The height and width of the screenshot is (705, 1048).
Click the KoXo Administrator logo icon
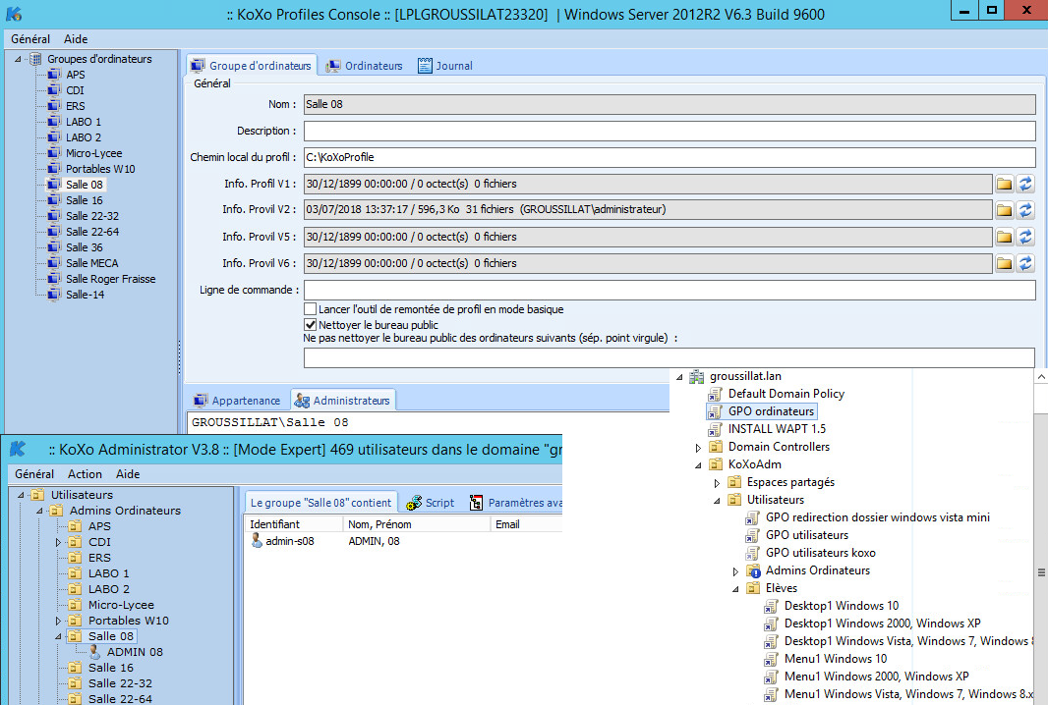tap(18, 450)
